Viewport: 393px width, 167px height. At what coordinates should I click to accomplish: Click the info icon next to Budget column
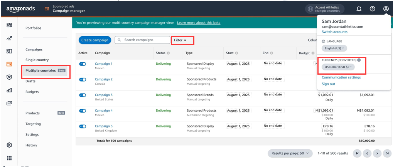pos(313,53)
